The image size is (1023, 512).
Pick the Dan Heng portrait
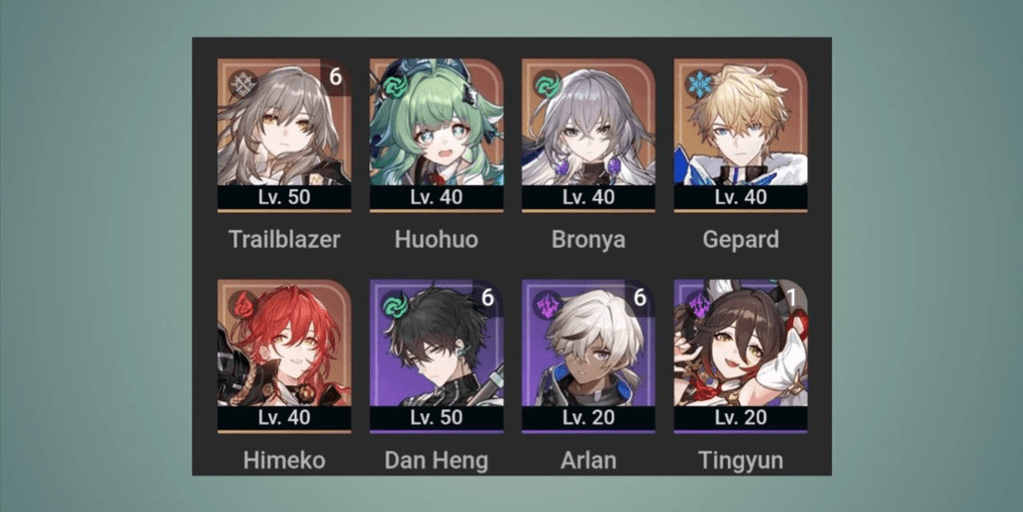point(437,357)
